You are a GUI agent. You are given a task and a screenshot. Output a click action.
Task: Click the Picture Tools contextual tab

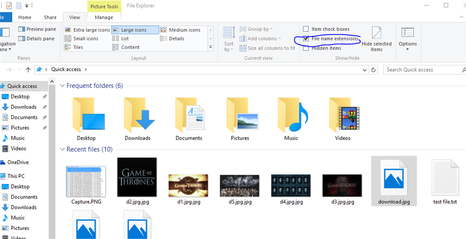pos(104,6)
